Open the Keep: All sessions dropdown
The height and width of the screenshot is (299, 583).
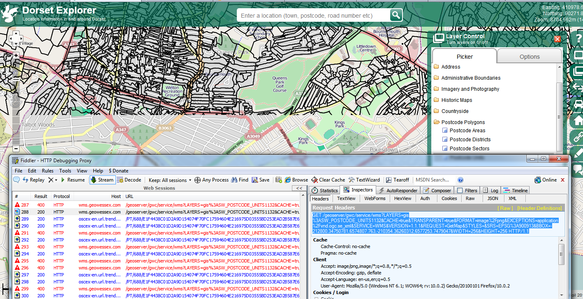point(170,180)
